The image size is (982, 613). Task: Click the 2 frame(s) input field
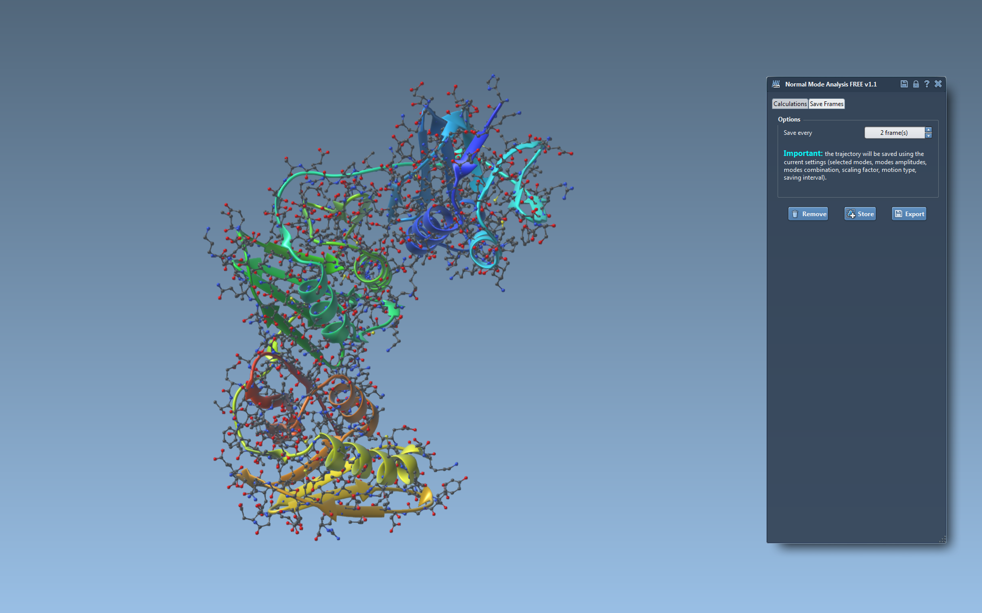(894, 133)
